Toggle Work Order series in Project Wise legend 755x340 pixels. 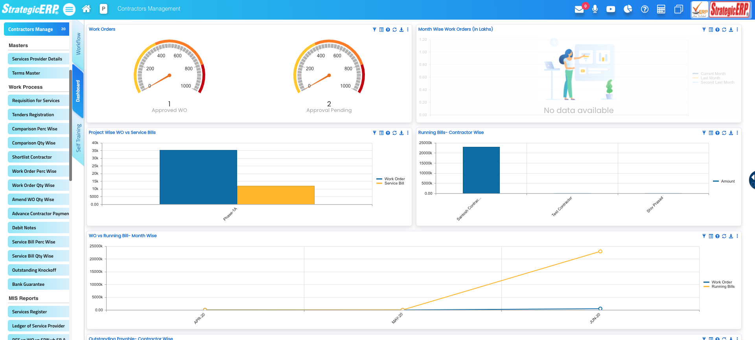click(x=390, y=179)
